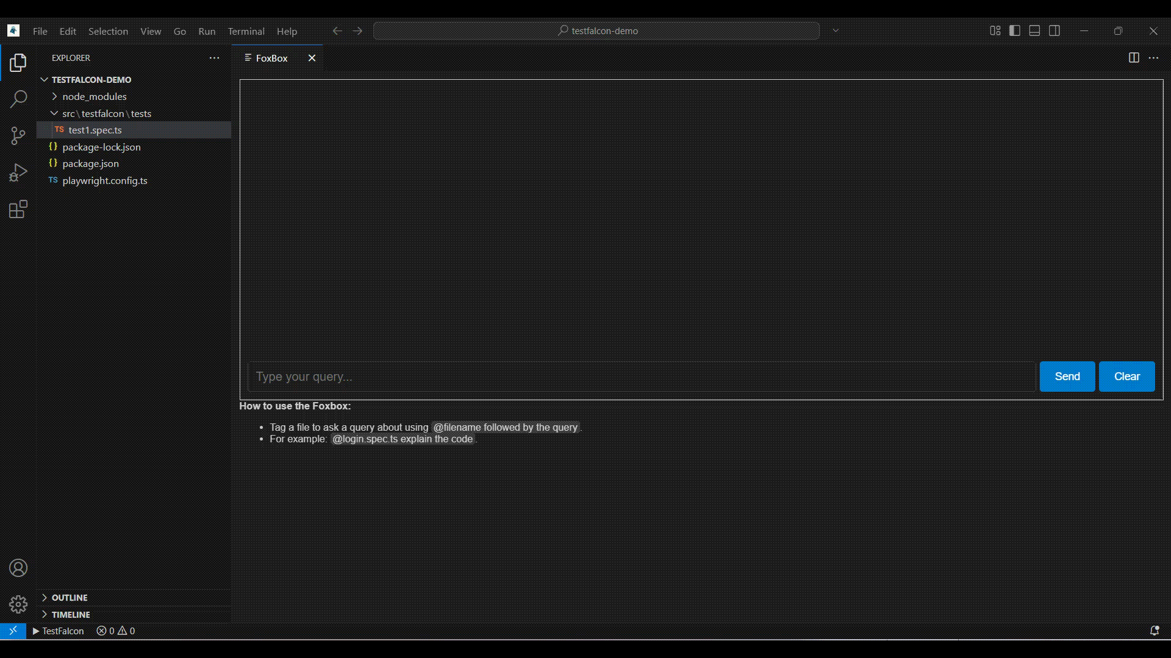Expand the OUTLINE section
This screenshot has height=658, width=1171.
[x=69, y=598]
